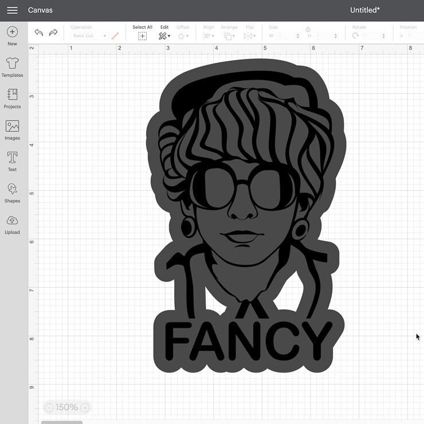Create a New project from sidebar

12,36
